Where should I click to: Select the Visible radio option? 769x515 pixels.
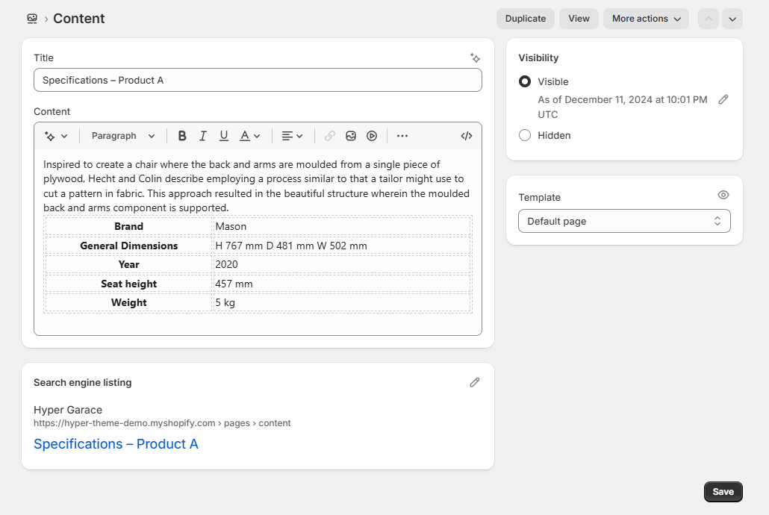coord(525,81)
